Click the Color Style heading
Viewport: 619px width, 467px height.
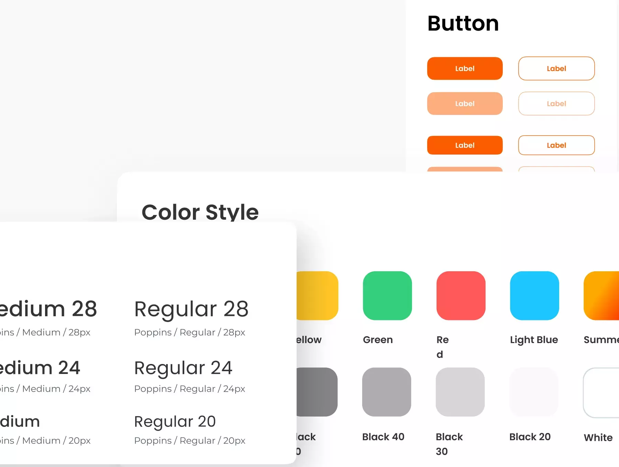[200, 212]
